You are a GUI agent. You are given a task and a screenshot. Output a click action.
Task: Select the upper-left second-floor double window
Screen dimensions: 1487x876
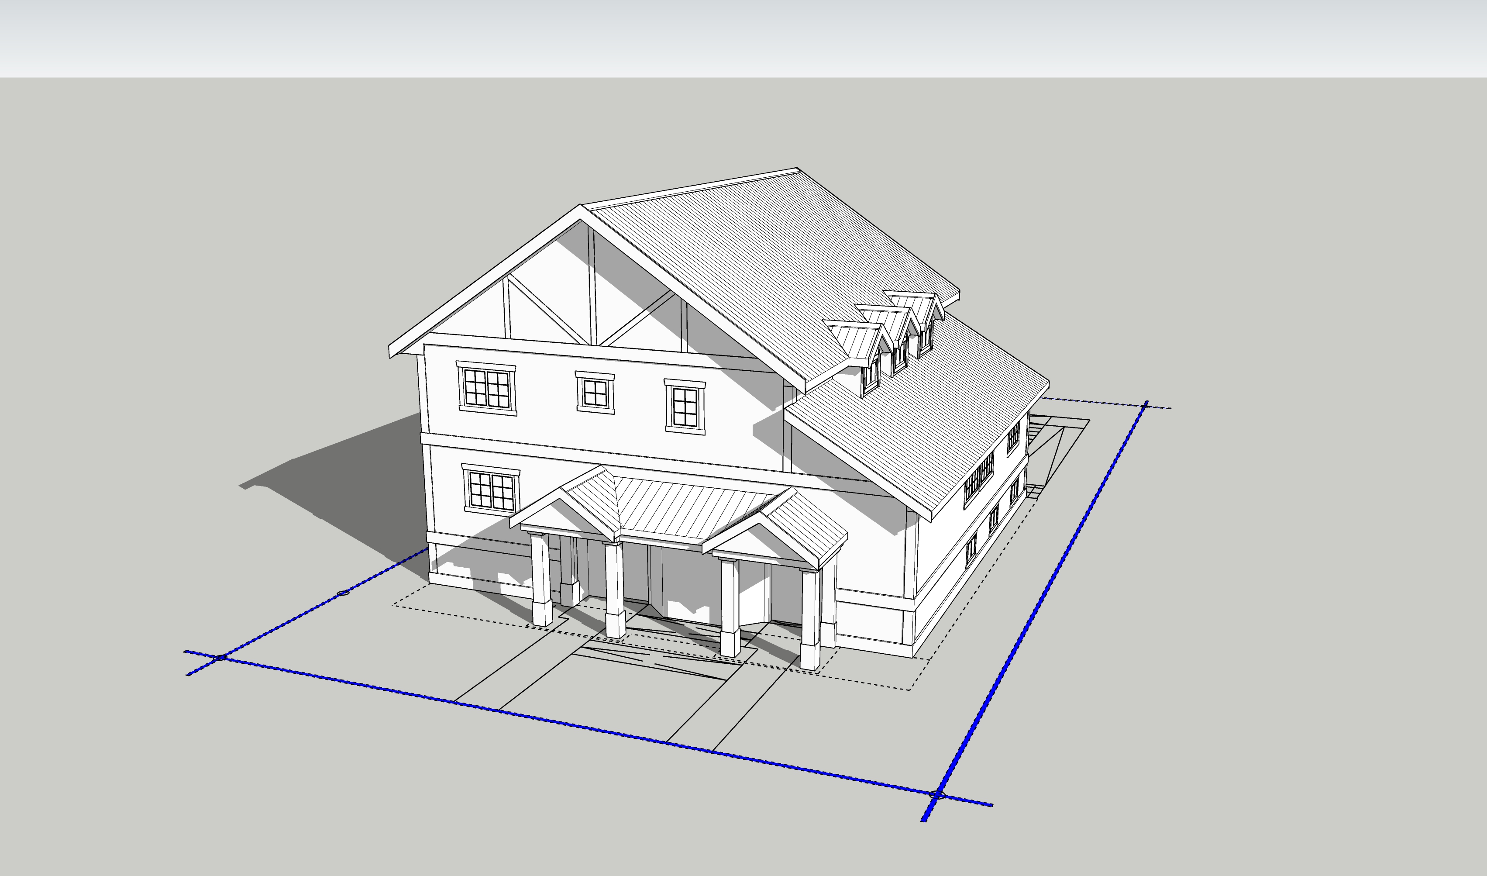pyautogui.click(x=487, y=388)
